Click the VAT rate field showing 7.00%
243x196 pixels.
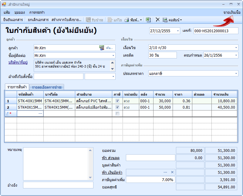(x=150, y=180)
